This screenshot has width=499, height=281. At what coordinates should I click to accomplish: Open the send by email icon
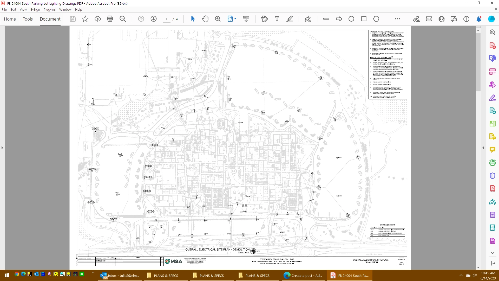[x=429, y=19]
